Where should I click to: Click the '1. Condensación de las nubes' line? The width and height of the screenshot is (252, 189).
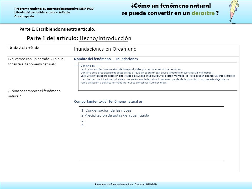(x=106, y=110)
